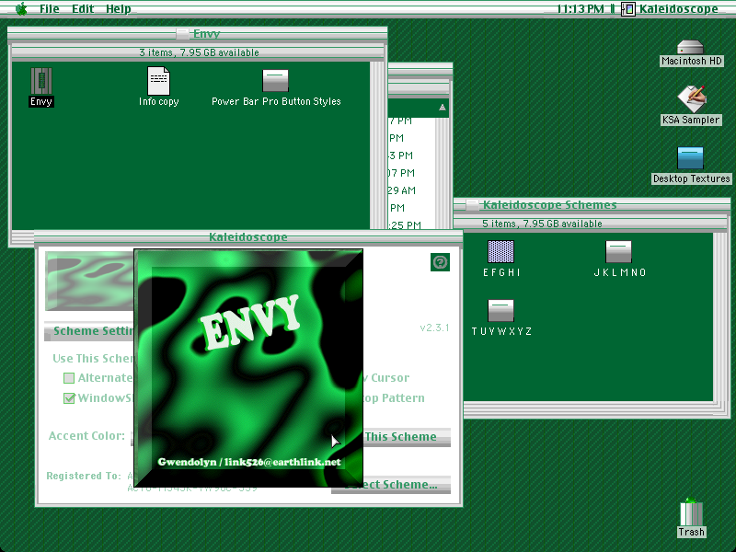Click the Kaleidoscope window title bar
Image resolution: width=736 pixels, height=552 pixels.
tap(248, 237)
